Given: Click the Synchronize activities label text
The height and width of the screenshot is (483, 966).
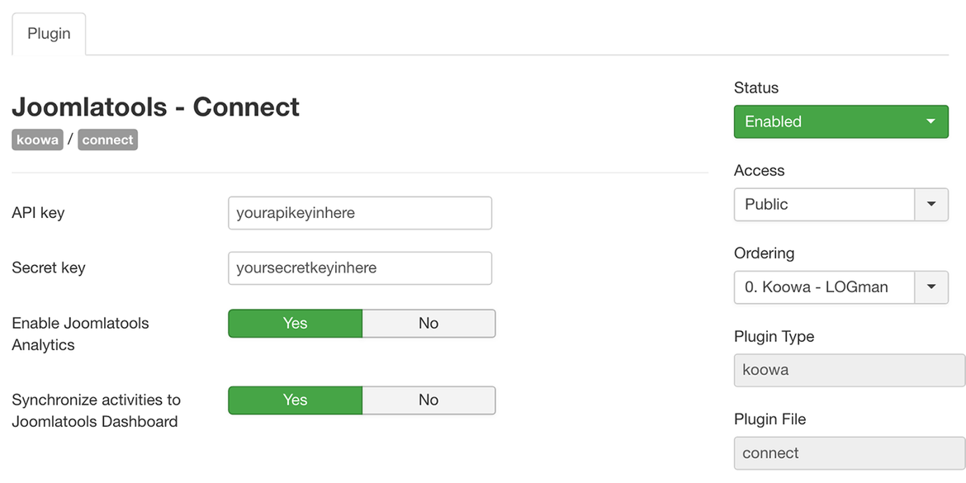Looking at the screenshot, I should [x=96, y=411].
